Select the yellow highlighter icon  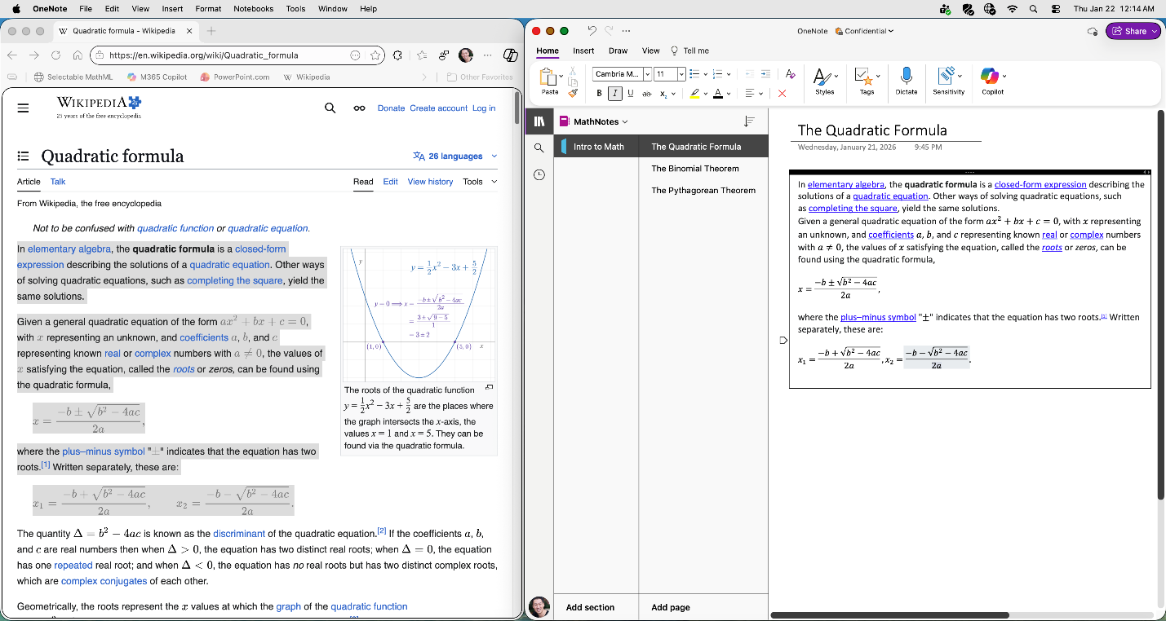click(x=696, y=93)
